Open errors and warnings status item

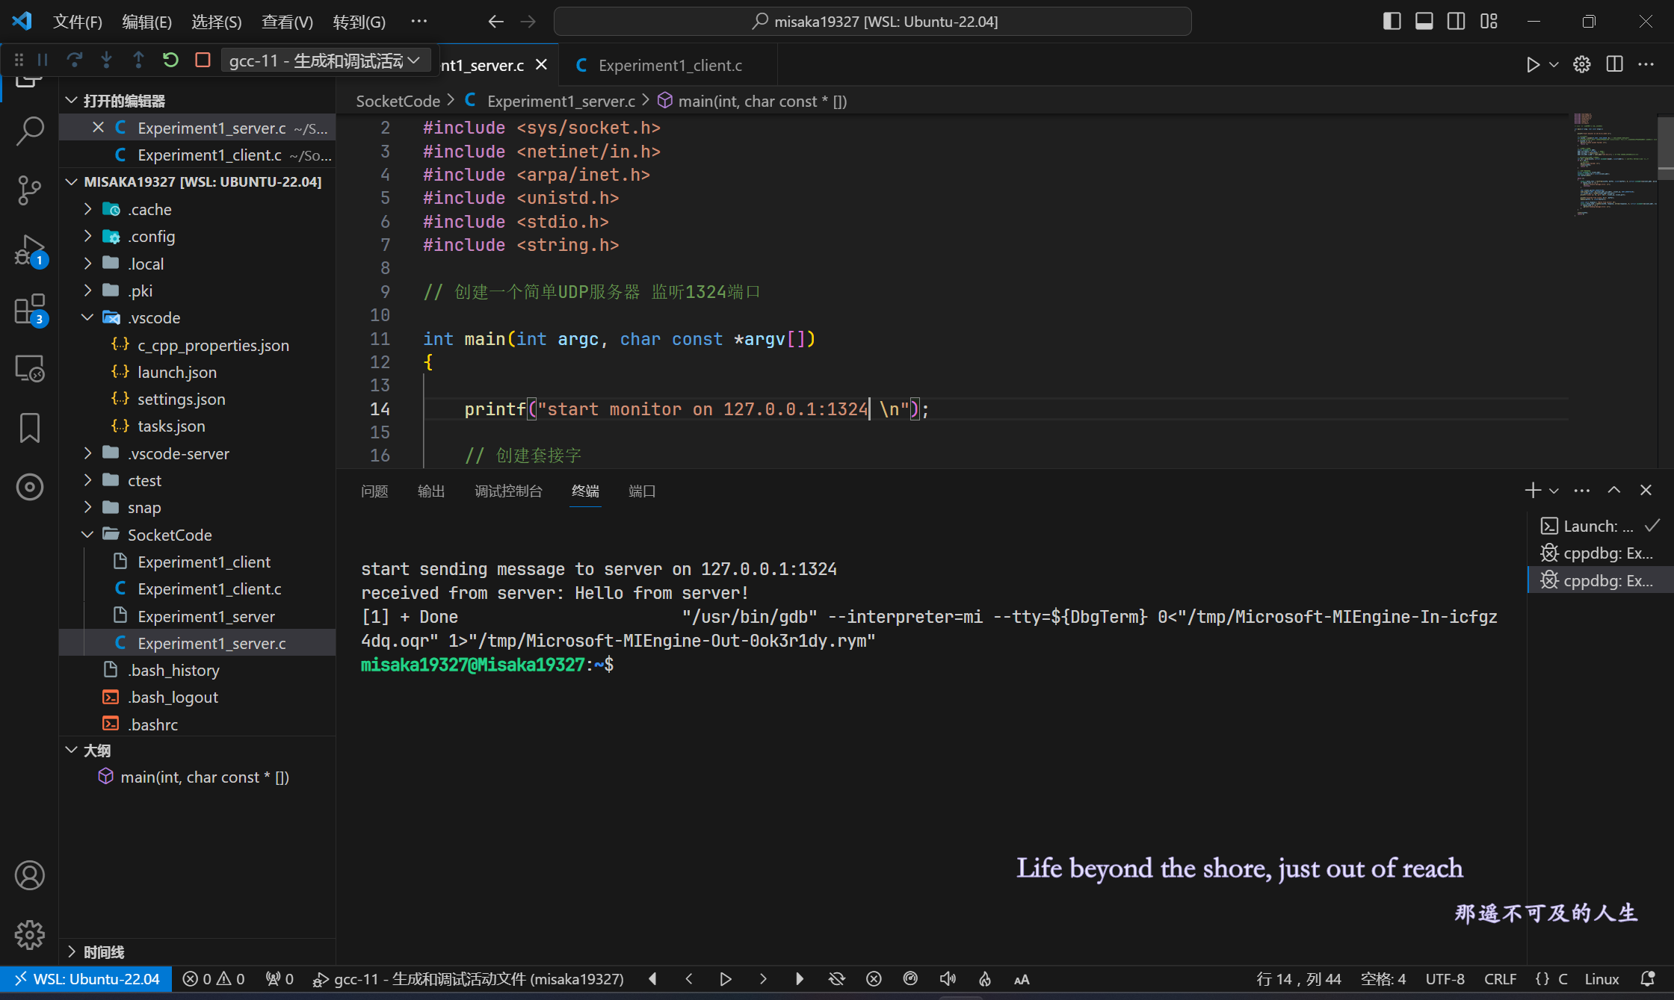(214, 979)
